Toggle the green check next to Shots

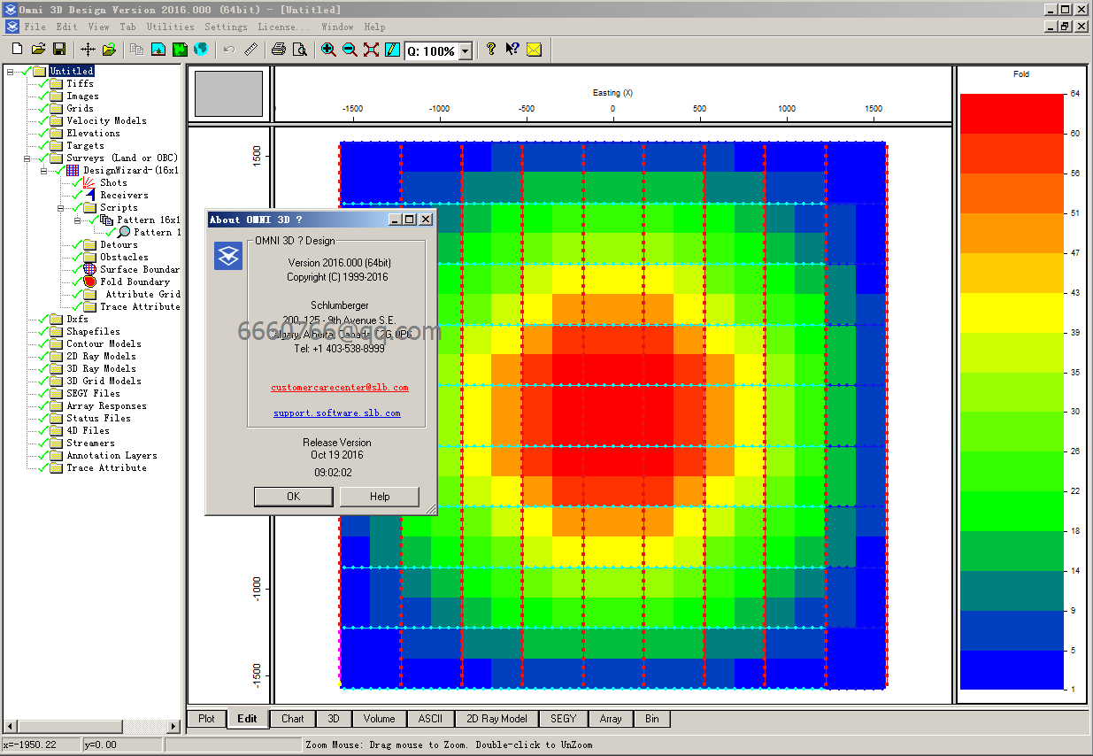(x=77, y=182)
